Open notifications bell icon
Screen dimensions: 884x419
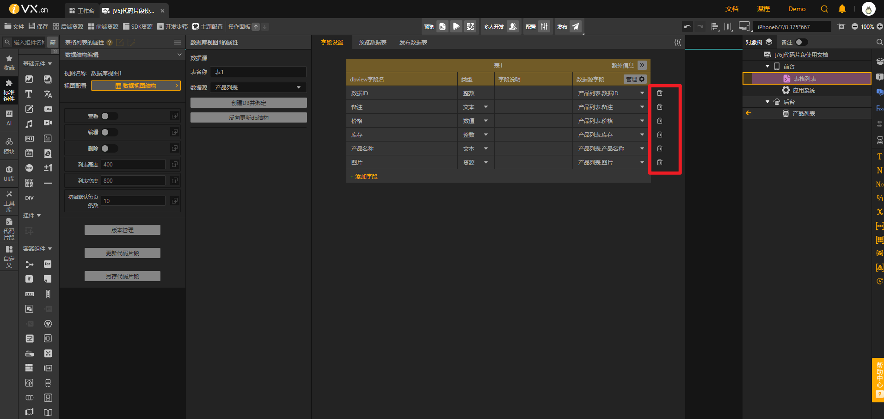pos(842,9)
